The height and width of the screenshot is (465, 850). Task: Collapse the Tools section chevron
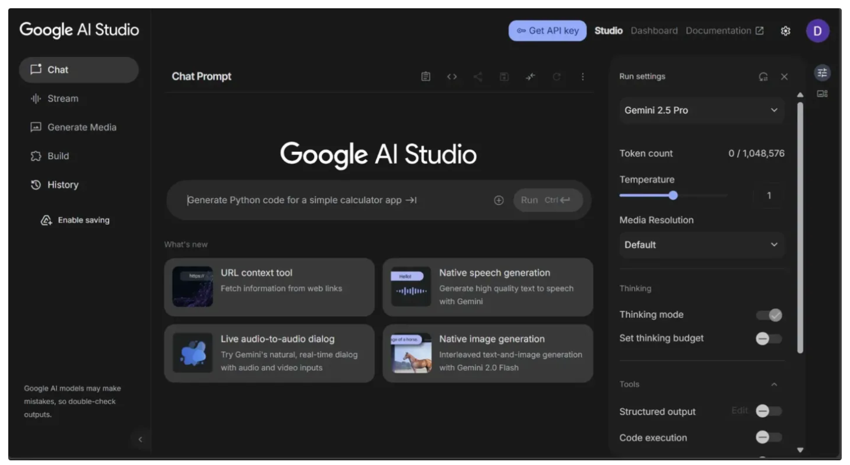[x=774, y=384]
